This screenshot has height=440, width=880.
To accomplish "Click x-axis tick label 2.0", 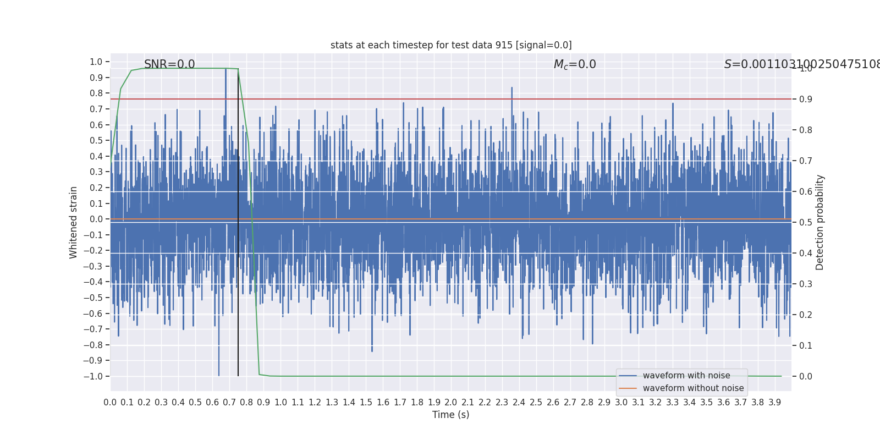I will (x=451, y=403).
